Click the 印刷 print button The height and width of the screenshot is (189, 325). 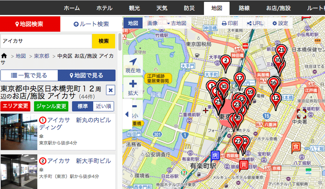tap(230, 23)
